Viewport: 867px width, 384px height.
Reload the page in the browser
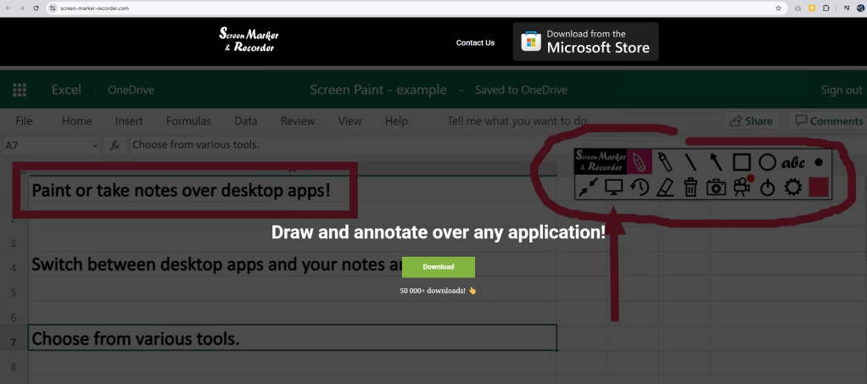tap(36, 8)
